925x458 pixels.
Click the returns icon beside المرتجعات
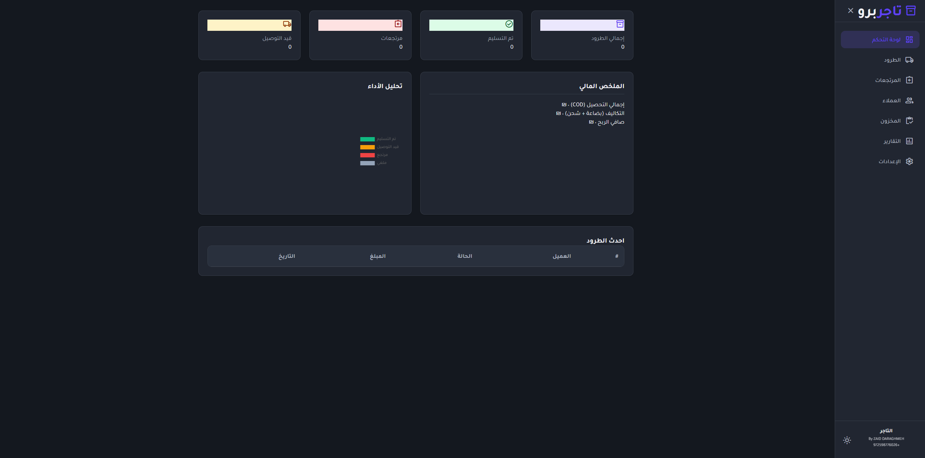909,80
